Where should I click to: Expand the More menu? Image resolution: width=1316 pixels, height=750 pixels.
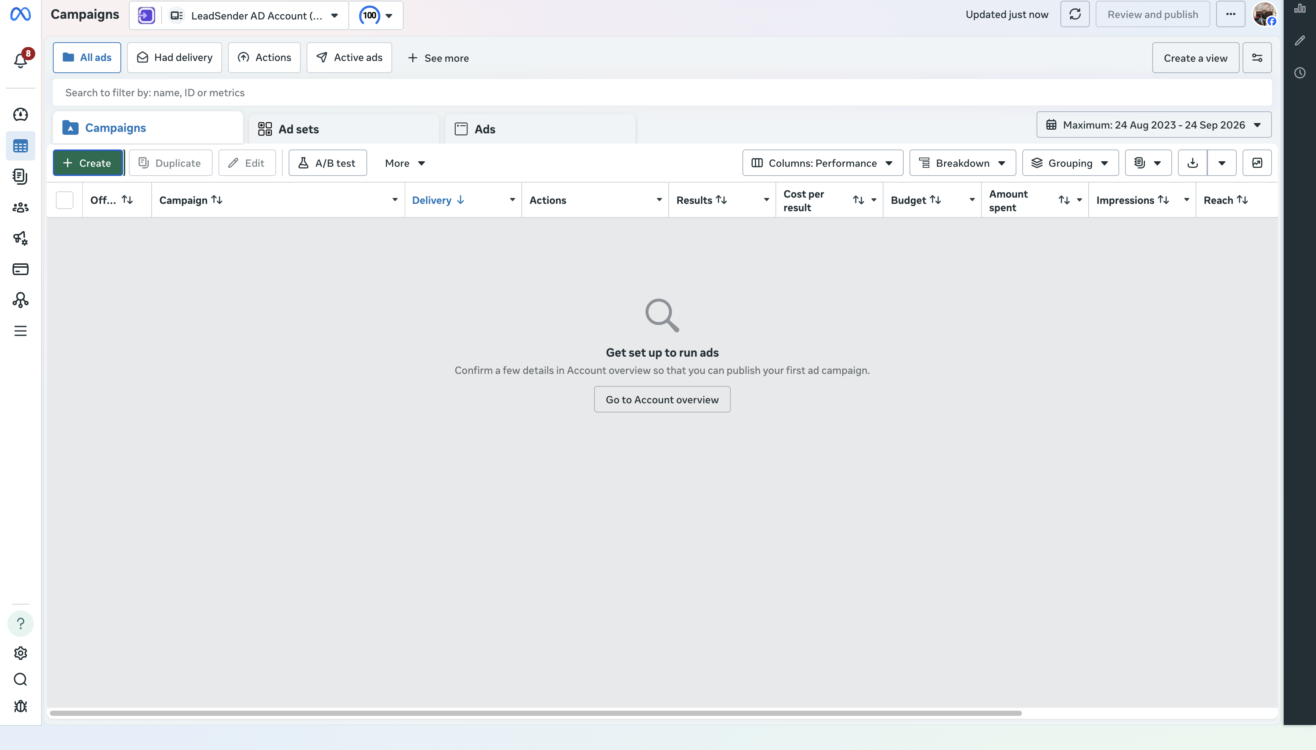[405, 163]
